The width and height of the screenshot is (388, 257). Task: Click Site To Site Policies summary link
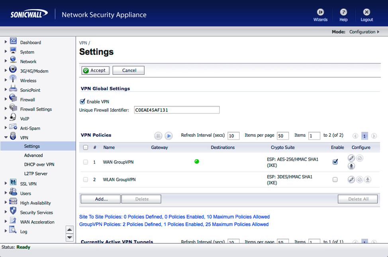pos(174,217)
